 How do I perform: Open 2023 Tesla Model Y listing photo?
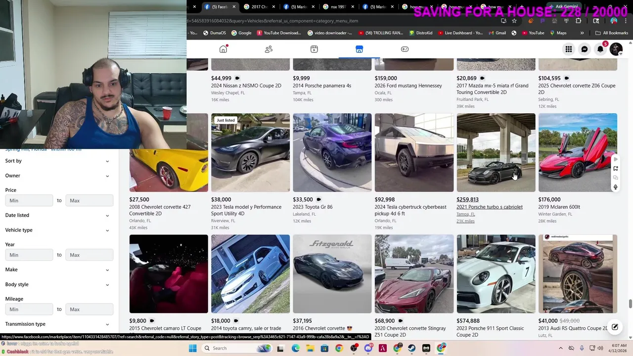250,153
